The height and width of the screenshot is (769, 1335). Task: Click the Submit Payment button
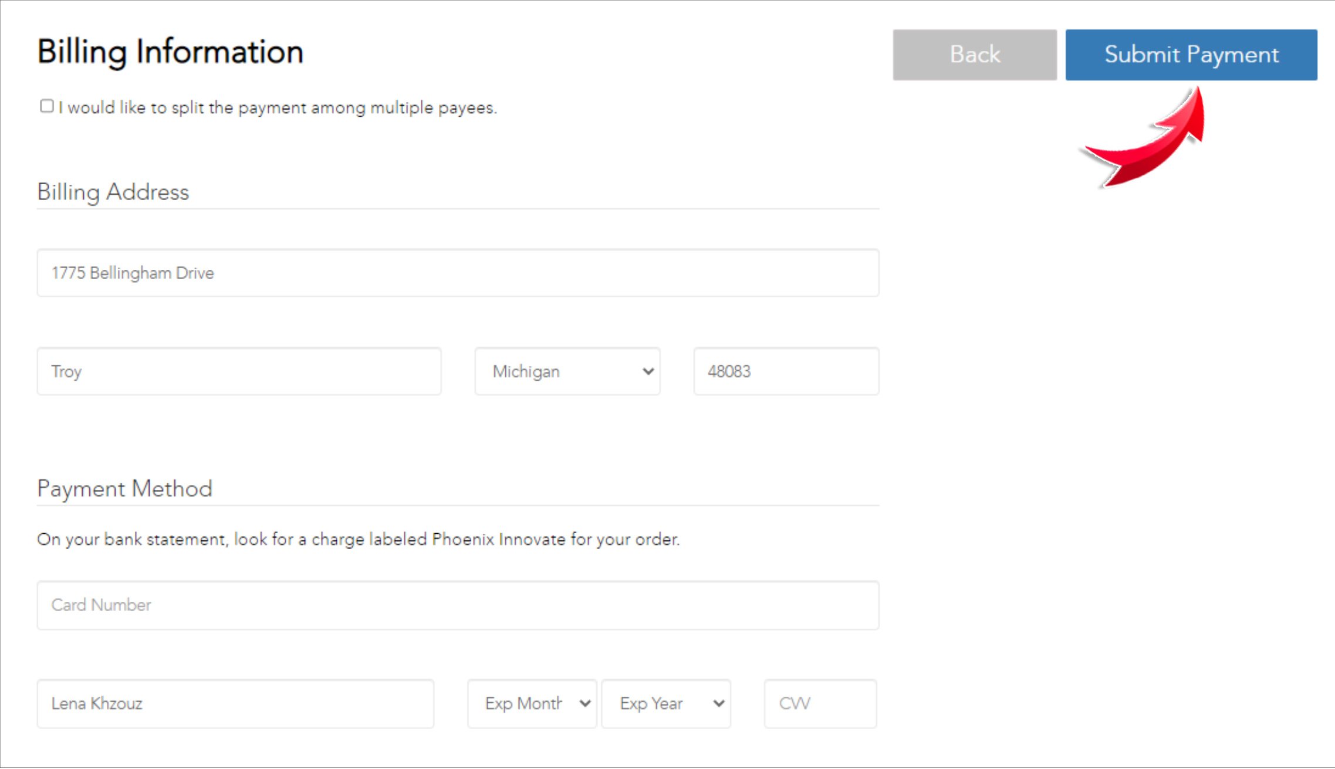pos(1191,55)
